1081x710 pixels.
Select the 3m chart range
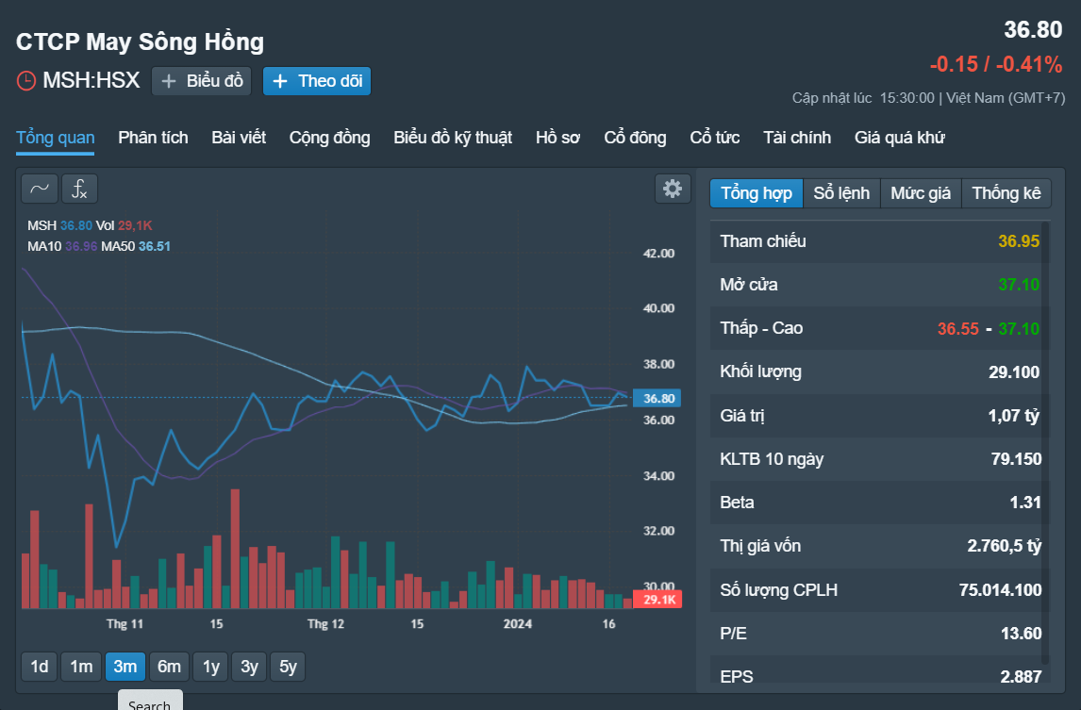click(x=125, y=667)
